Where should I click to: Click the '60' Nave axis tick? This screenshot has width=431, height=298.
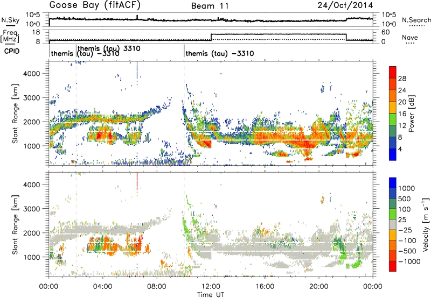click(386, 32)
